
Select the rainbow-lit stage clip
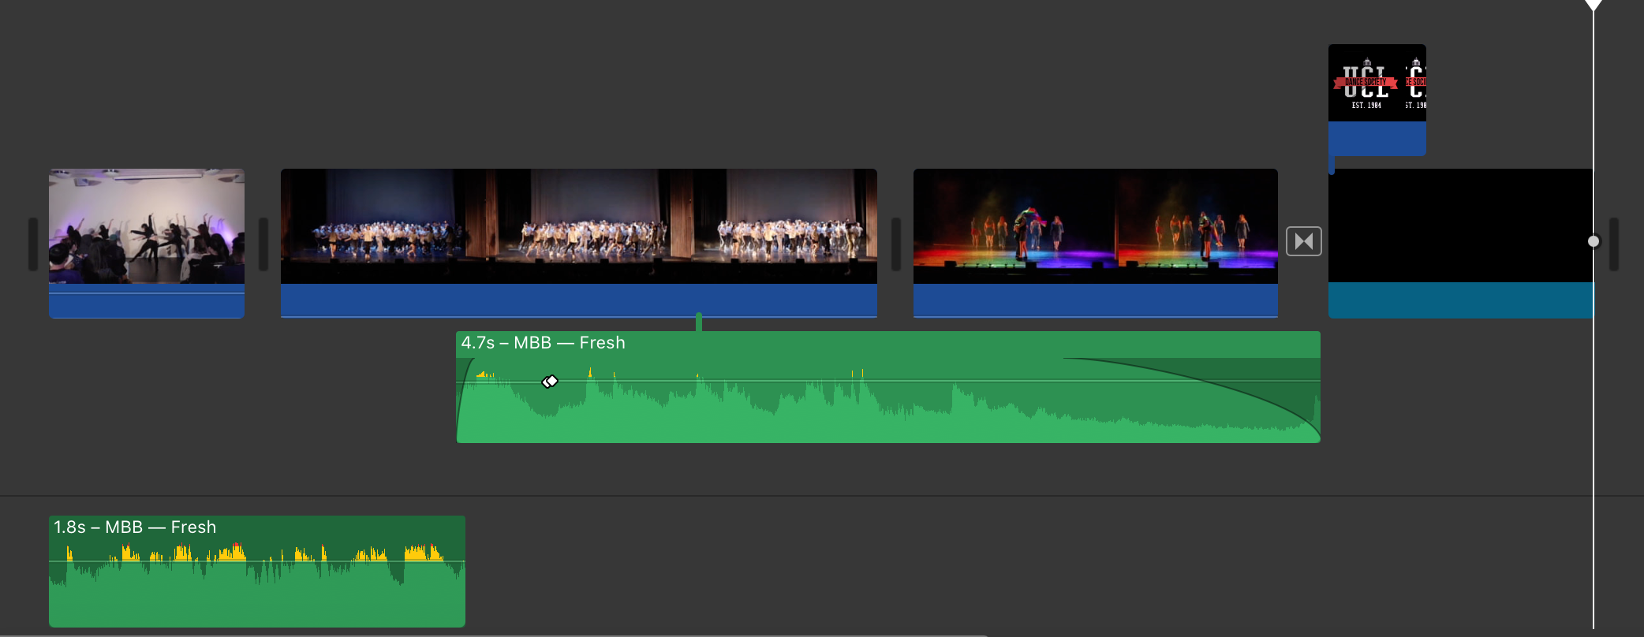click(x=1095, y=226)
